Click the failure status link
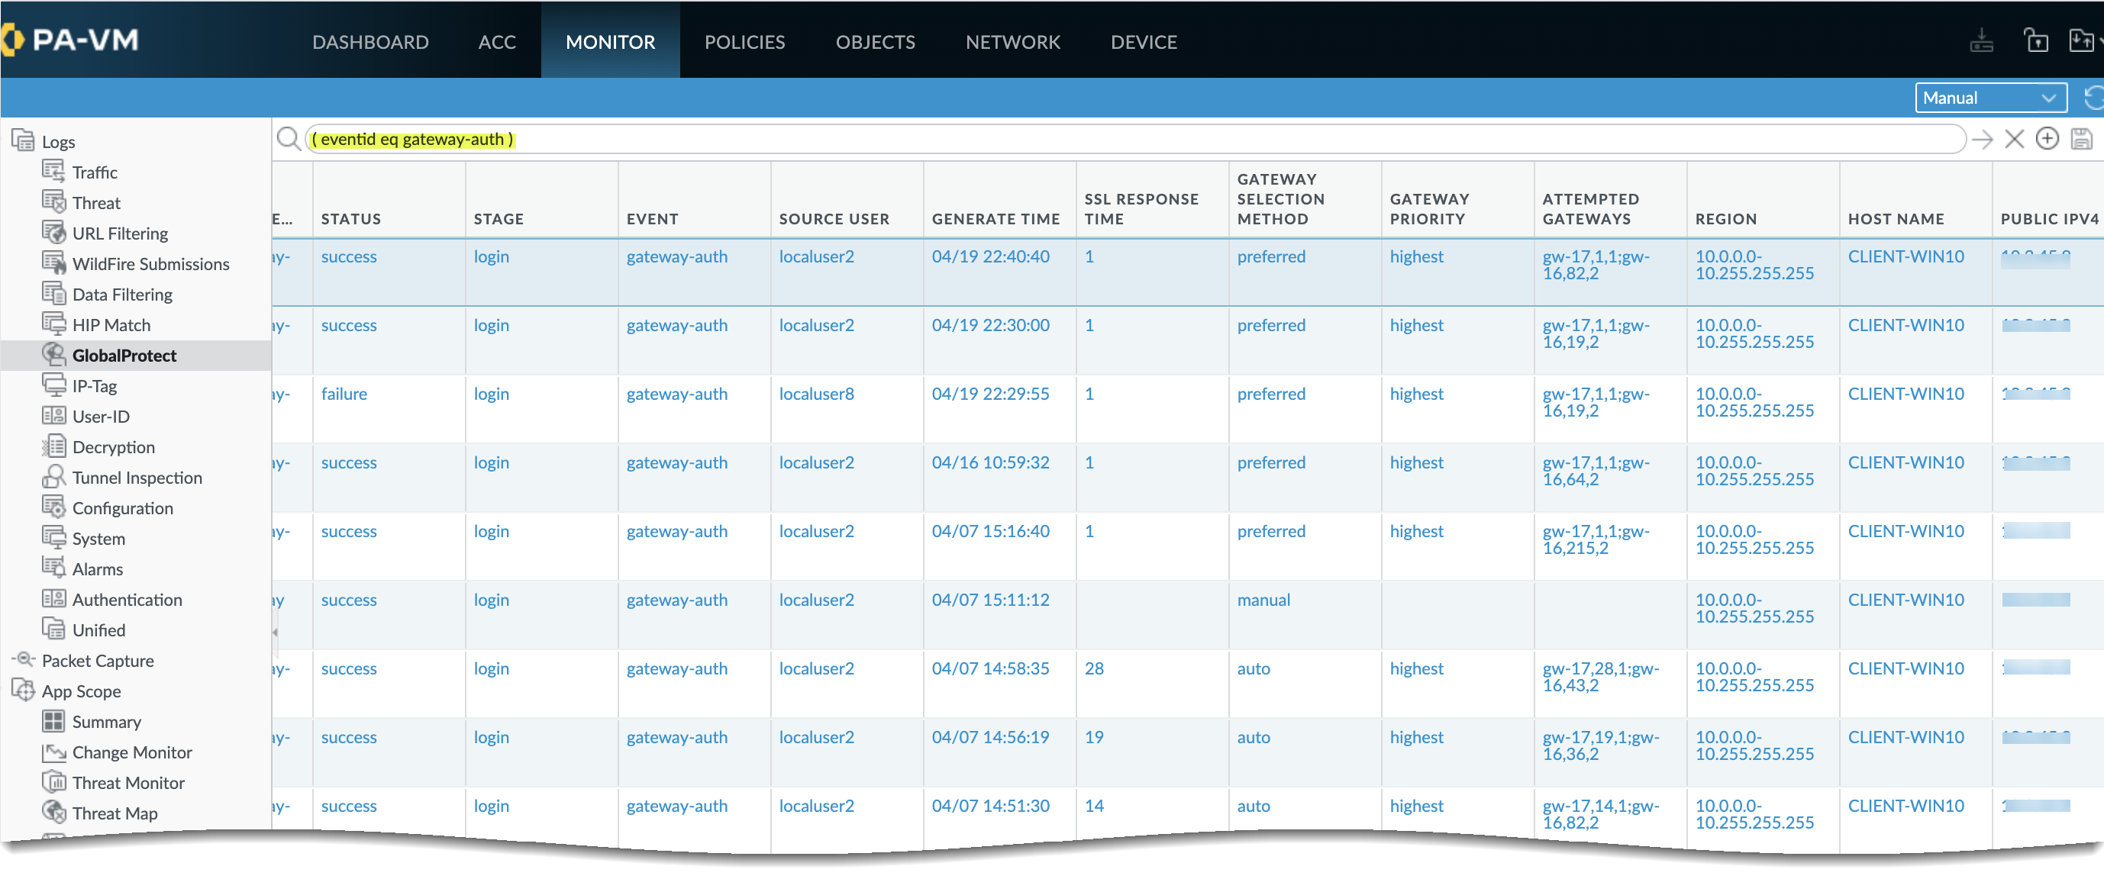This screenshot has height=879, width=2104. 344,394
